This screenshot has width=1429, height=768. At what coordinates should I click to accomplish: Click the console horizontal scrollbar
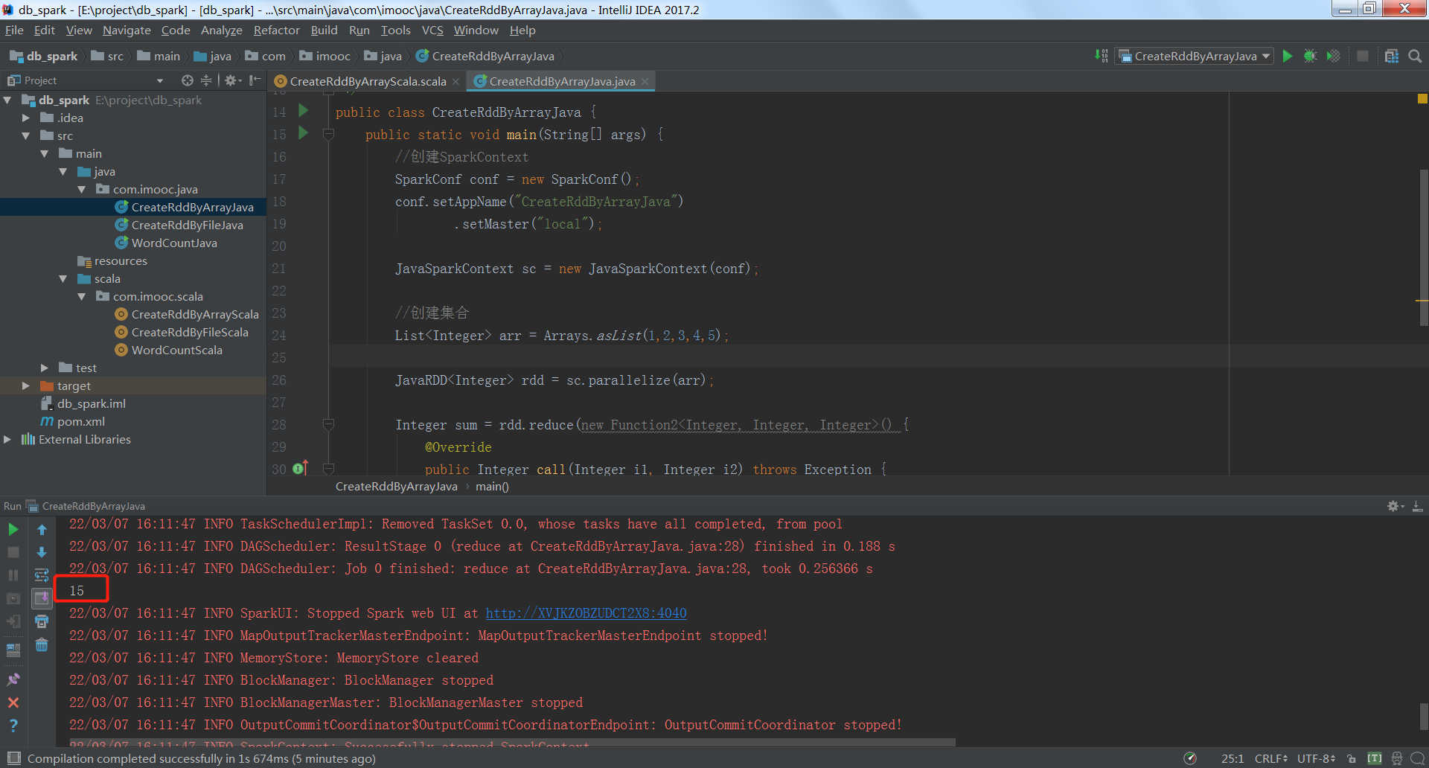[x=512, y=743]
